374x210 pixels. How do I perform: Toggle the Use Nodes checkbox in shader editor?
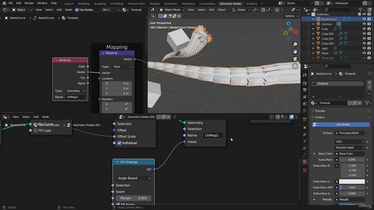pos(77,10)
